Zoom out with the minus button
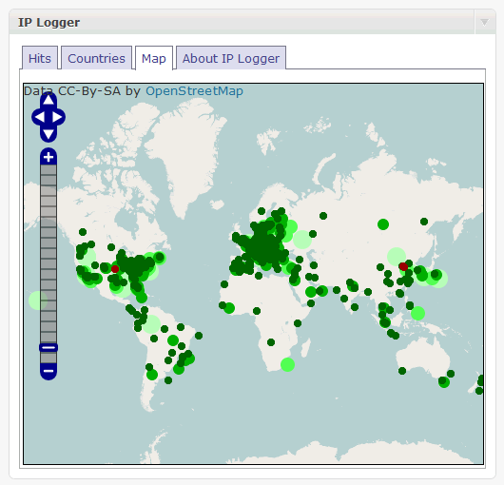This screenshot has height=485, width=504. tap(48, 371)
